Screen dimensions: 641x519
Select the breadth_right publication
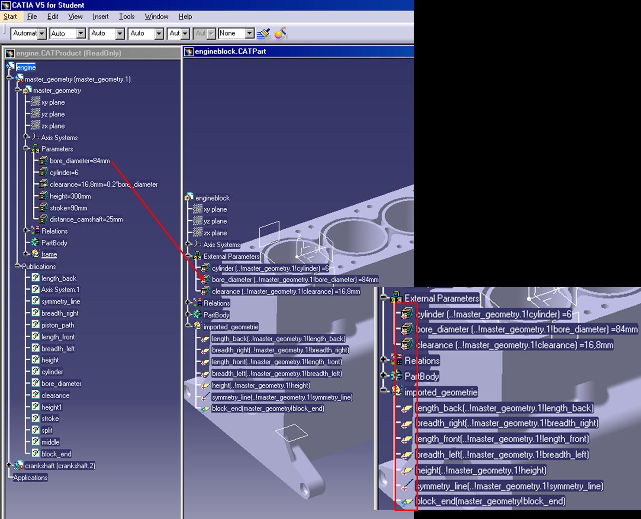point(60,313)
